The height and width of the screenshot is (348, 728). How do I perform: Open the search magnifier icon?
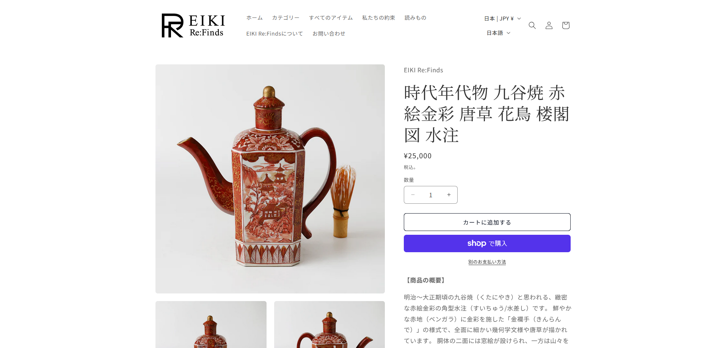coord(532,25)
